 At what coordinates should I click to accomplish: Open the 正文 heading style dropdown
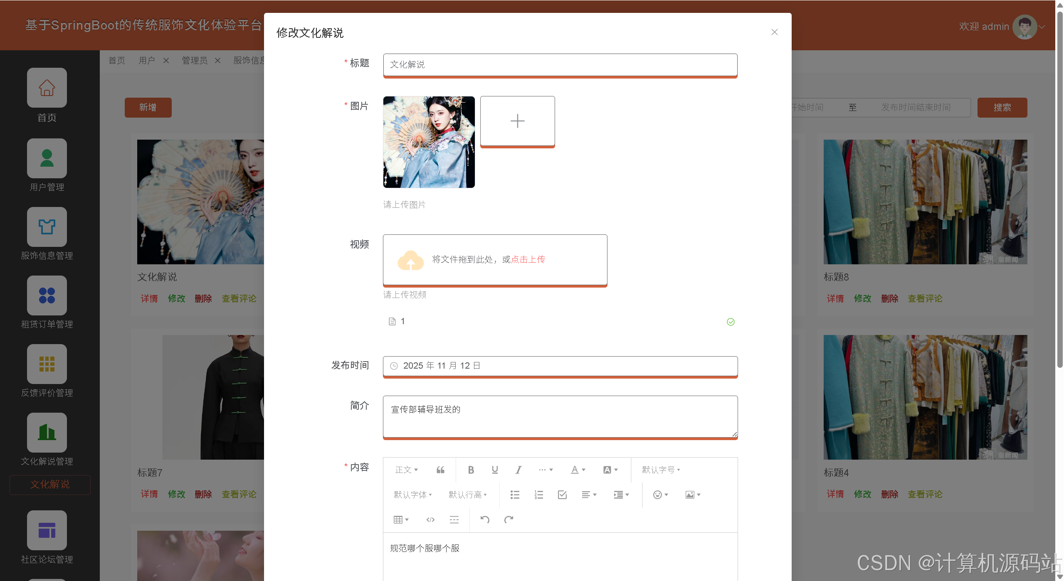(x=406, y=470)
